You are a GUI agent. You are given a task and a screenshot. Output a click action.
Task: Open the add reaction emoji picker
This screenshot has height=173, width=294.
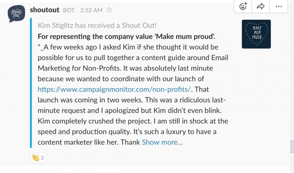(243, 6)
